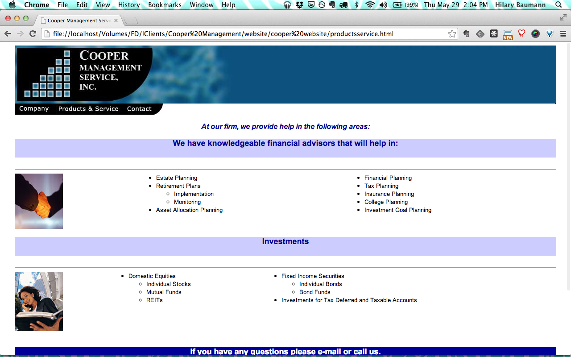Image resolution: width=571 pixels, height=357 pixels.
Task: Open the View menu
Action: [x=103, y=5]
